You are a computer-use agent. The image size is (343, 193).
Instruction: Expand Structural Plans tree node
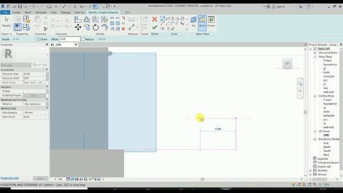pos(315,53)
